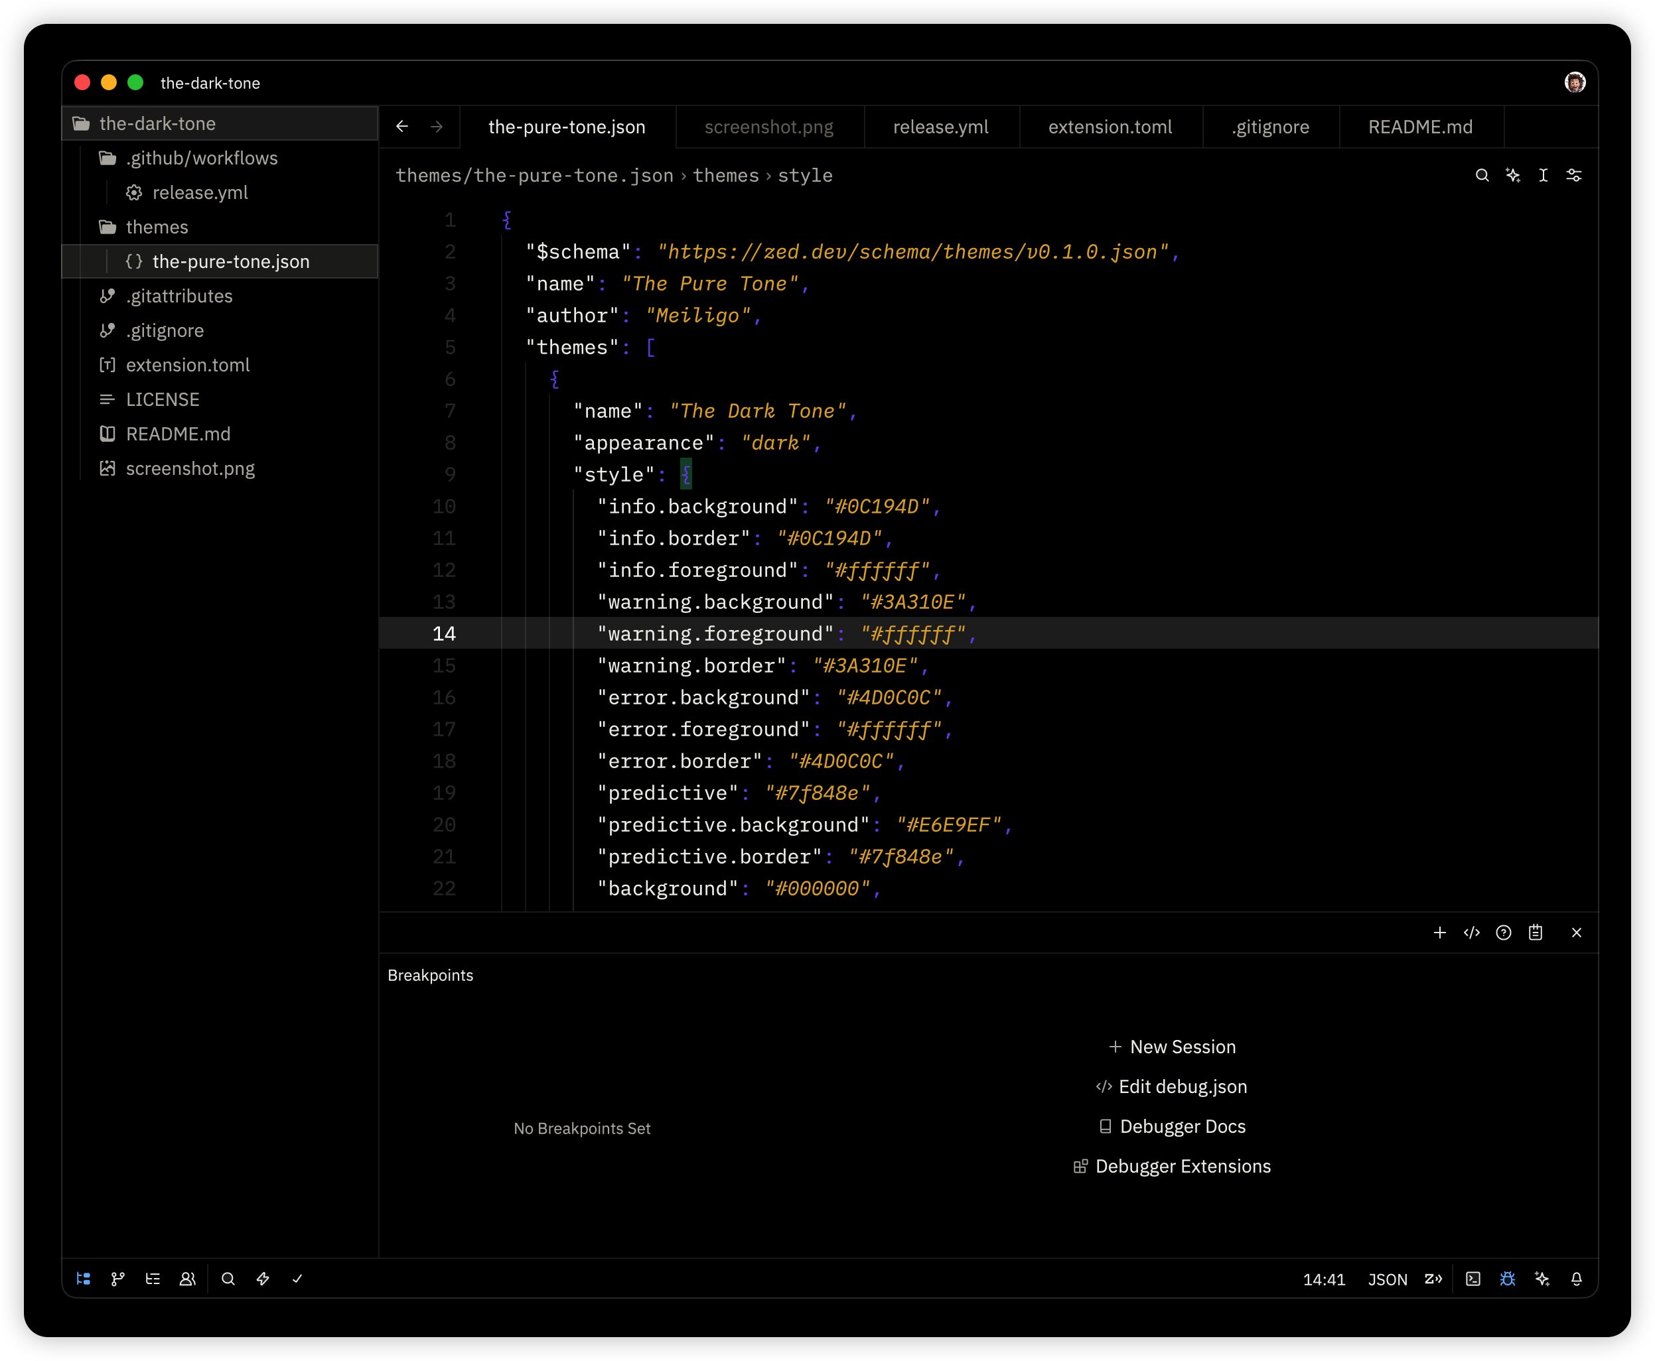Click the Zed edit prediction icon
The image size is (1655, 1361).
tap(1433, 1279)
